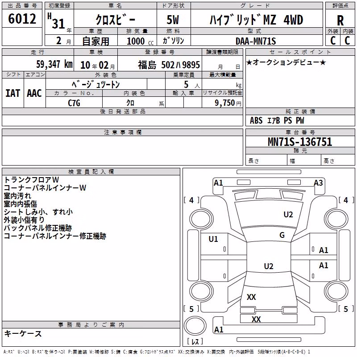Select the fuel type ガソリン
The height and width of the screenshot is (357, 357).
click(x=173, y=41)
